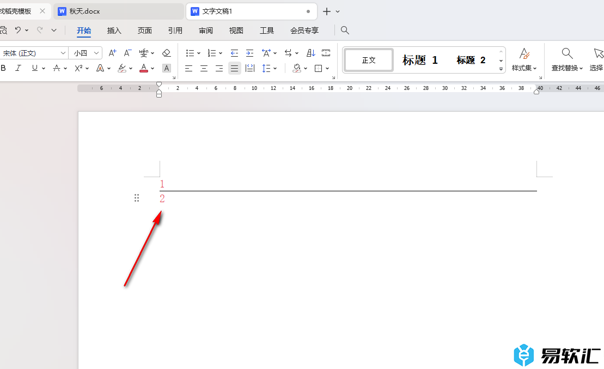Clear formatting with the eraser icon

[166, 53]
